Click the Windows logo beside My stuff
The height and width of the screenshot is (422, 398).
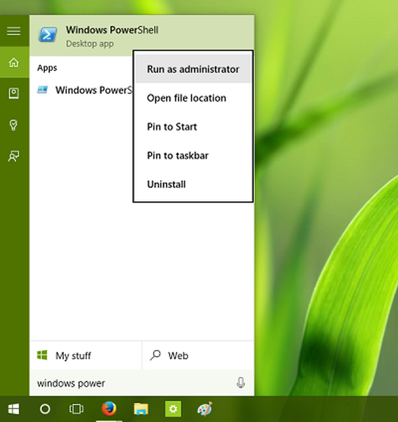click(x=42, y=355)
